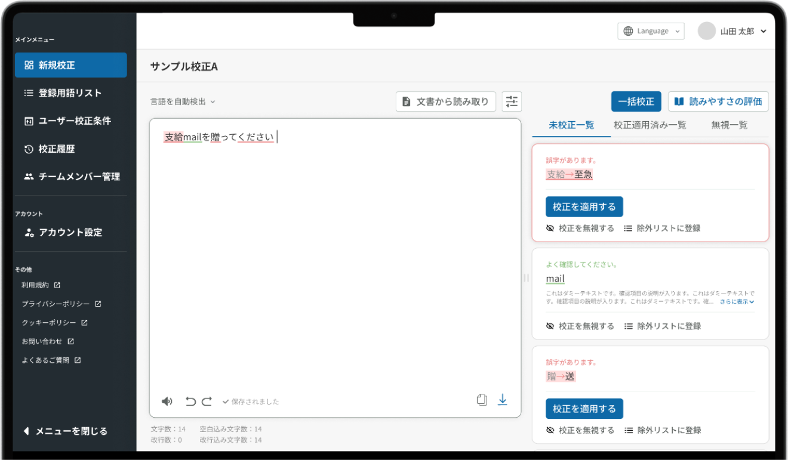This screenshot has width=788, height=460.
Task: Switch to the 無視一覧 tab
Action: [729, 125]
